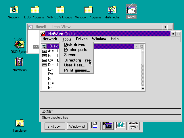Maximize the Disk drives child window

pos(142,46)
